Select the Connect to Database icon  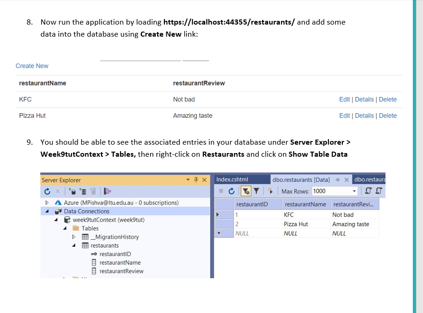pyautogui.click(x=72, y=191)
